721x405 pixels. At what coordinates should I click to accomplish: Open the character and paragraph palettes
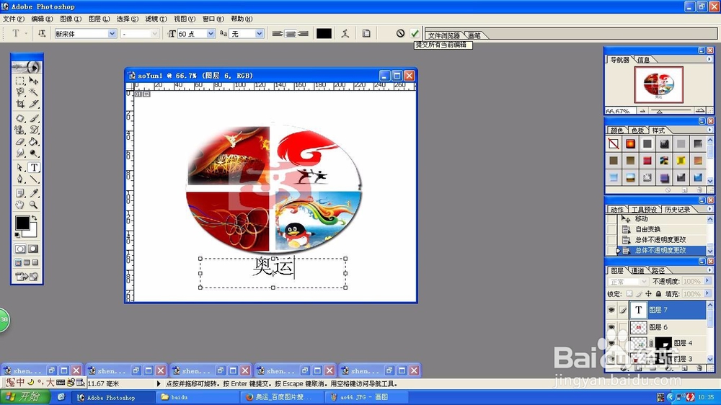(x=366, y=33)
